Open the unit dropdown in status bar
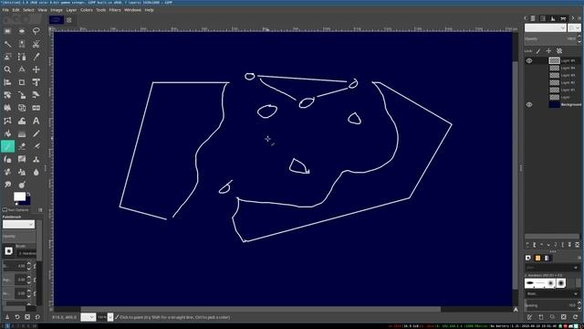 point(88,317)
